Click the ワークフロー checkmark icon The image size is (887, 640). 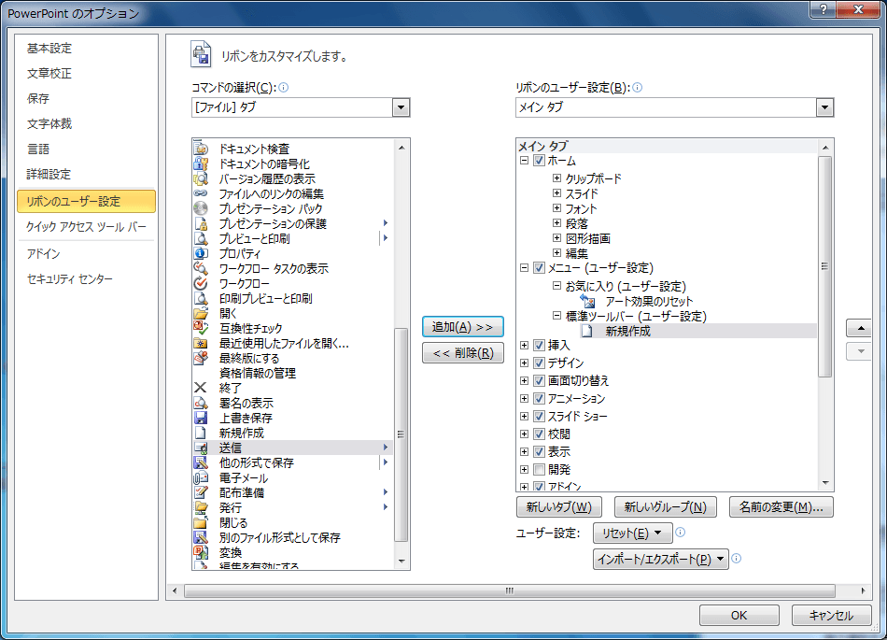point(201,283)
